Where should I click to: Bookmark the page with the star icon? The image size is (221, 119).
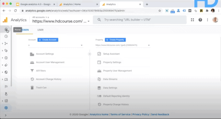(x=159, y=11)
